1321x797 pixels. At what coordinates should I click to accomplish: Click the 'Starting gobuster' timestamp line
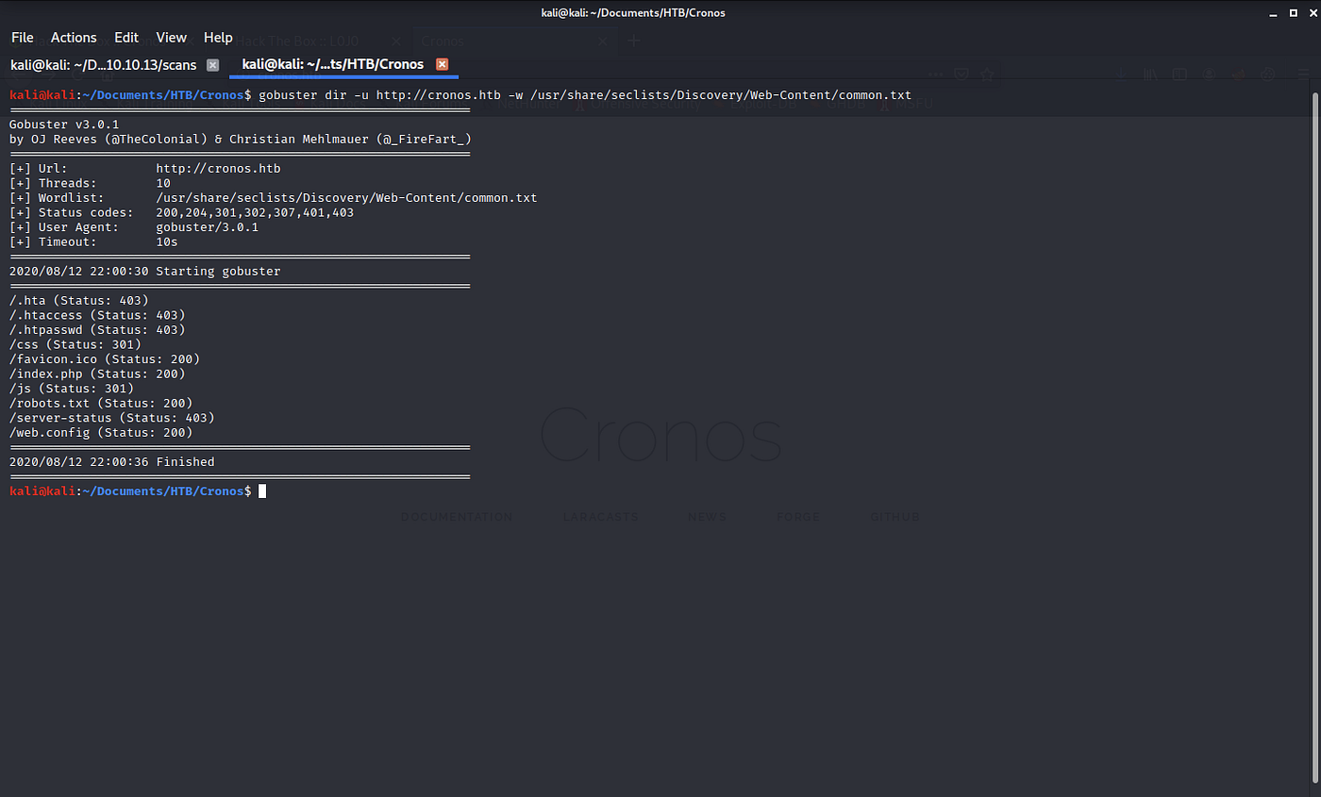145,272
